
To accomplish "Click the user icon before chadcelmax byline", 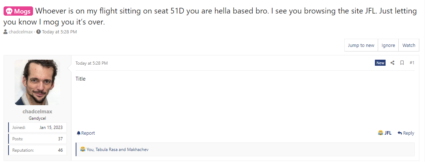I will click(5, 32).
